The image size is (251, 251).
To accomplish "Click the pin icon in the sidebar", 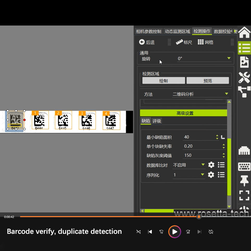I will (x=244, y=181).
